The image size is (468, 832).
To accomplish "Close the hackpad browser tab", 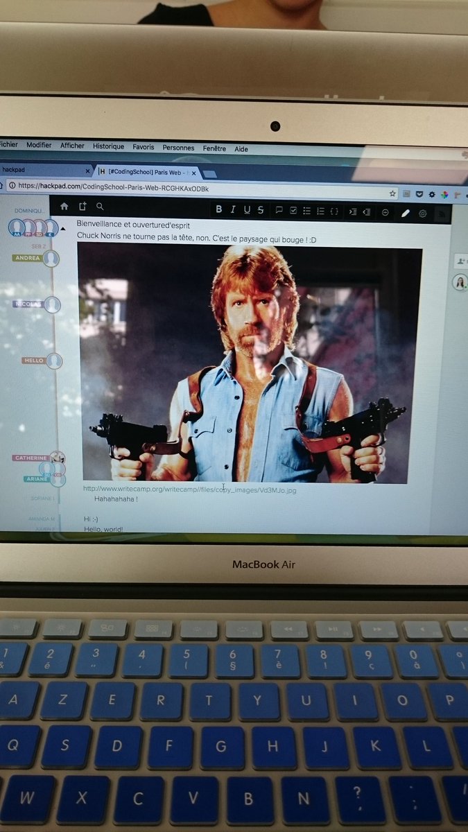I will [x=87, y=170].
